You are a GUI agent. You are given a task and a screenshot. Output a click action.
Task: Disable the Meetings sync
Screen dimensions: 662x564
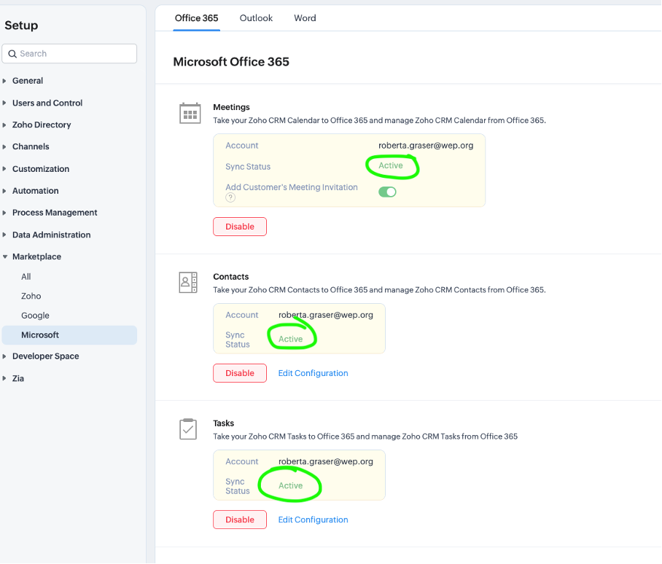(x=240, y=227)
